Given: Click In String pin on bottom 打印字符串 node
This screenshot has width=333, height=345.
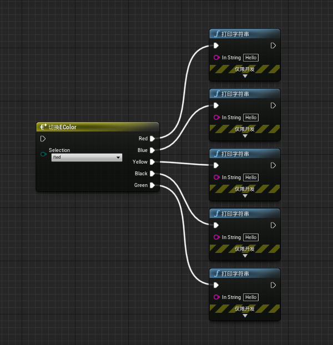Looking at the screenshot, I should pyautogui.click(x=217, y=297).
